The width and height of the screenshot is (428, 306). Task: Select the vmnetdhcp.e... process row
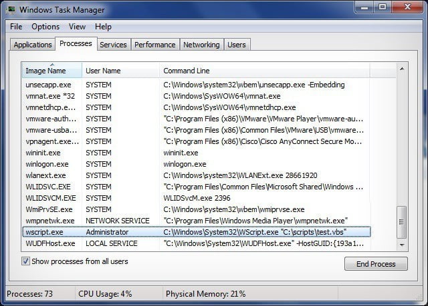(x=196, y=107)
